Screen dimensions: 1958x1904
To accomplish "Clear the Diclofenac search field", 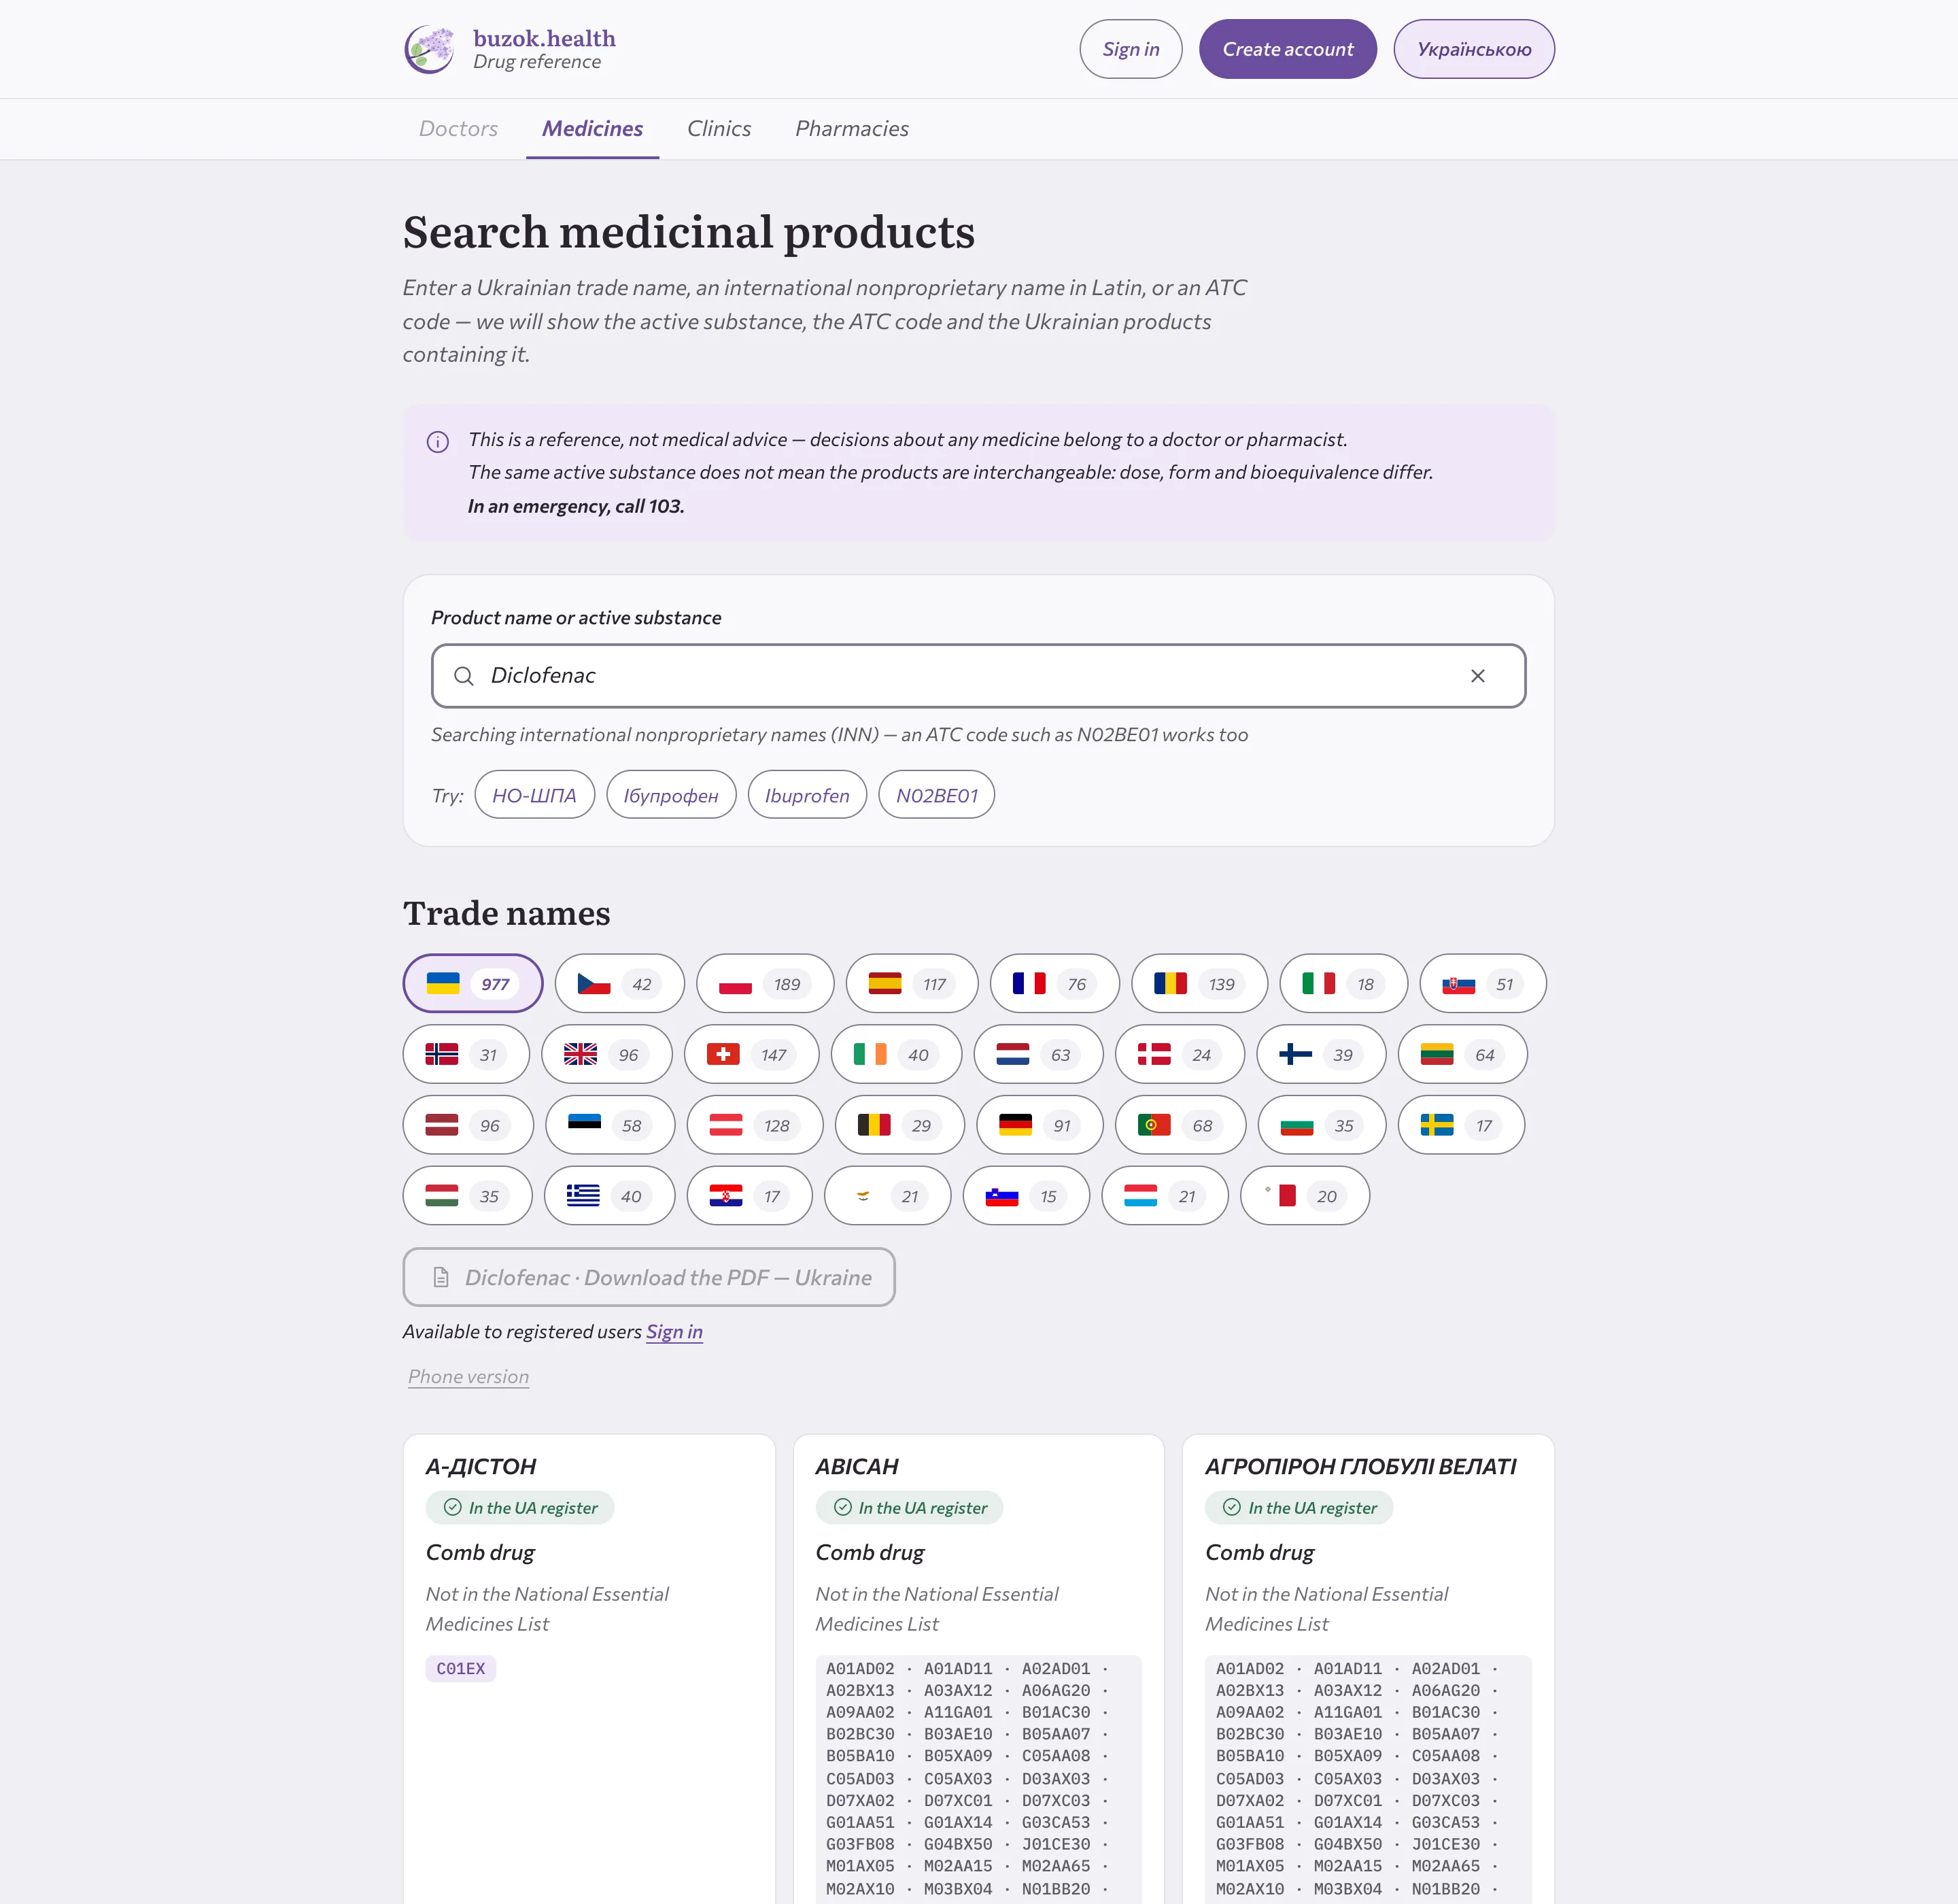I will coord(1477,676).
